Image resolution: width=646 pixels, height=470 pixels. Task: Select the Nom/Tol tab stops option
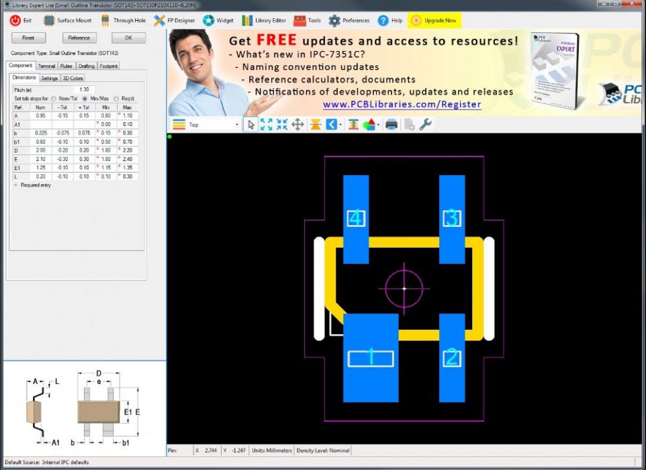tap(54, 99)
